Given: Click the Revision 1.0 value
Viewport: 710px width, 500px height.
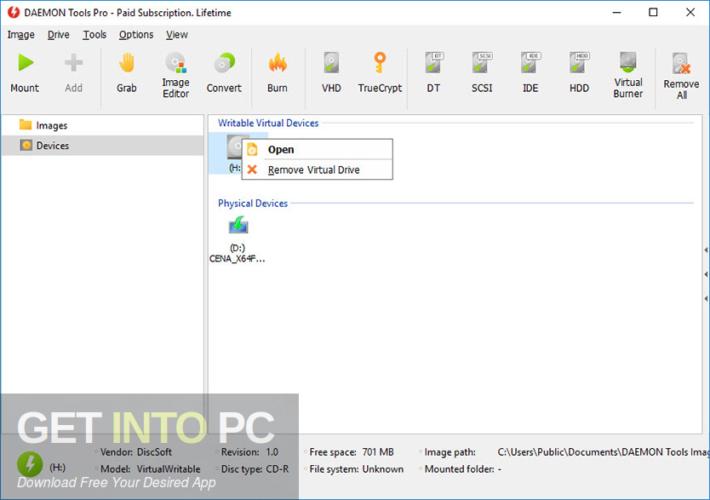Looking at the screenshot, I should (x=272, y=452).
